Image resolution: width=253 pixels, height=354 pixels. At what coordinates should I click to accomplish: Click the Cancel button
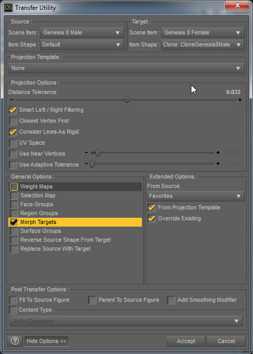(x=226, y=341)
